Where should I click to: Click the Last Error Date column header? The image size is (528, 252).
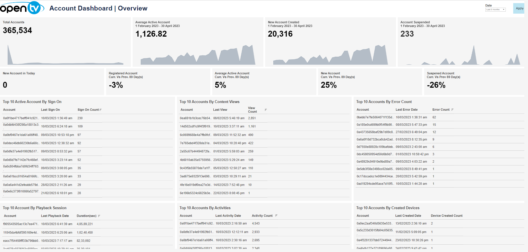coord(407,110)
